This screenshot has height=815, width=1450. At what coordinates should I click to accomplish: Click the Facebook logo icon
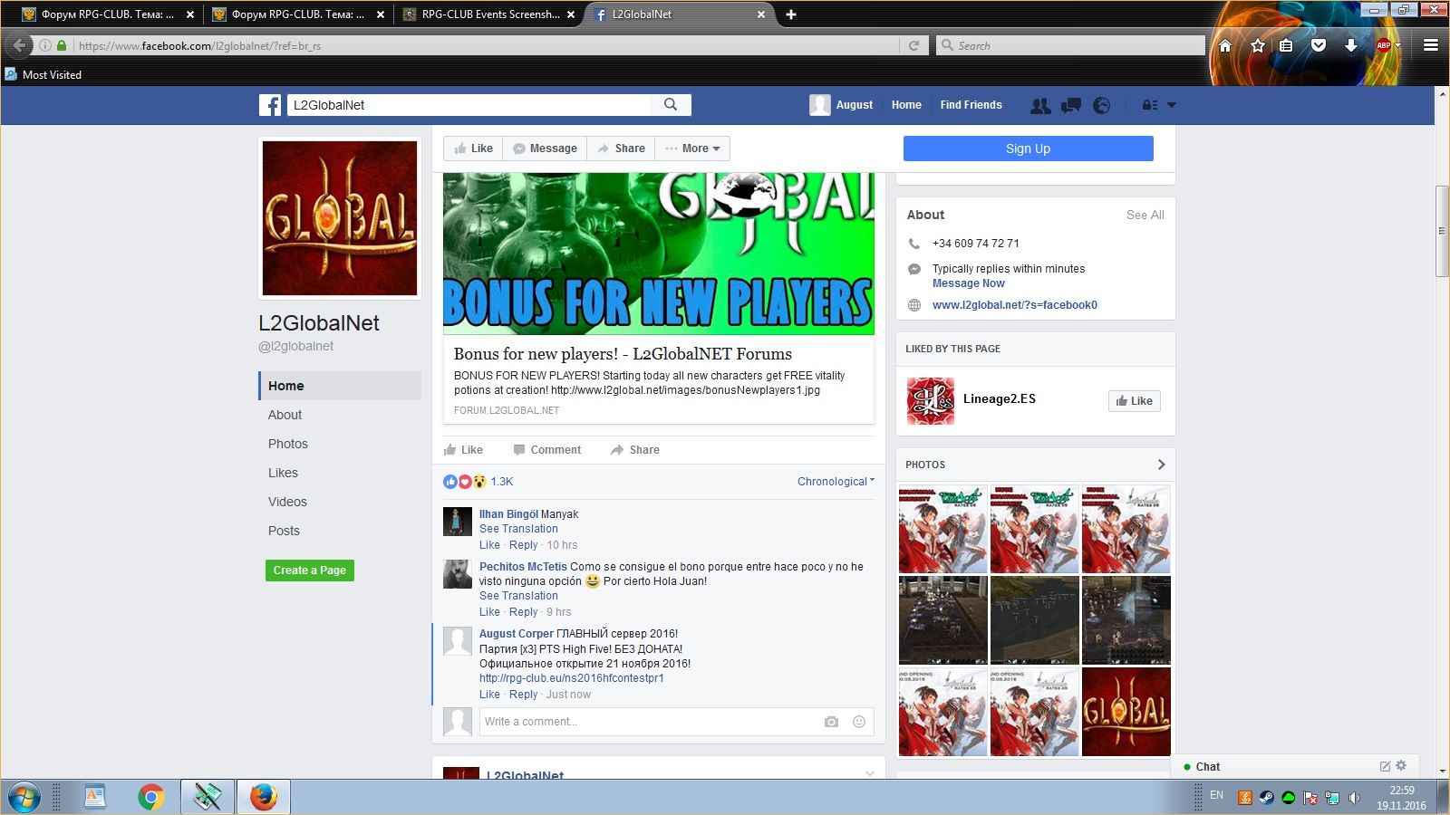click(x=270, y=105)
